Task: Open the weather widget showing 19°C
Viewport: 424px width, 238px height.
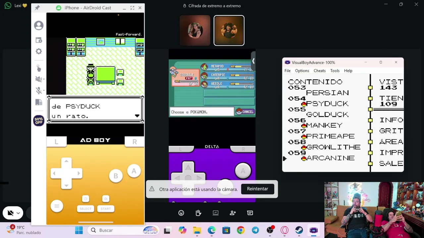Action: pos(24,230)
